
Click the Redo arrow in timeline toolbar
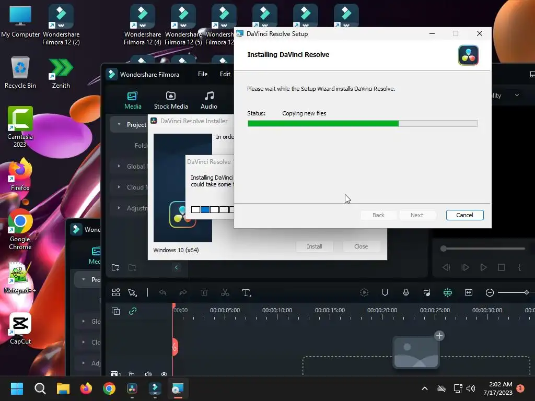tap(183, 292)
